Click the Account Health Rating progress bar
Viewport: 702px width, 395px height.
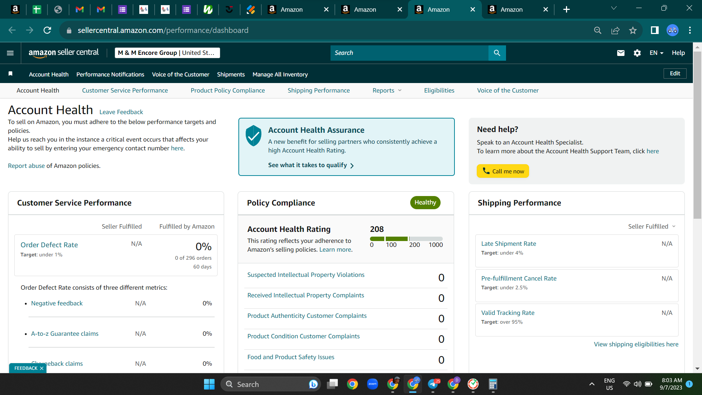pos(406,239)
